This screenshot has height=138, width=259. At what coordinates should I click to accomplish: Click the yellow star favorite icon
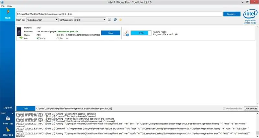(120, 20)
